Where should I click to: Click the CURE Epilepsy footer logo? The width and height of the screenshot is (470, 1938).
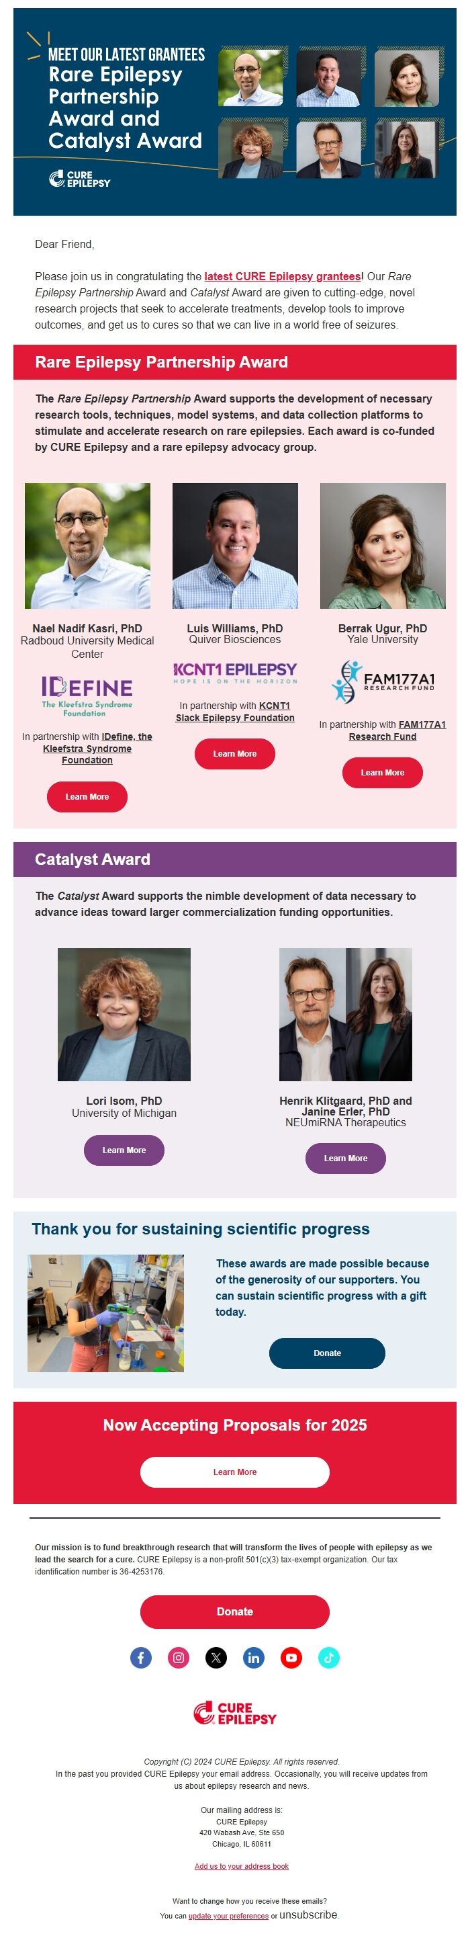(x=234, y=1714)
